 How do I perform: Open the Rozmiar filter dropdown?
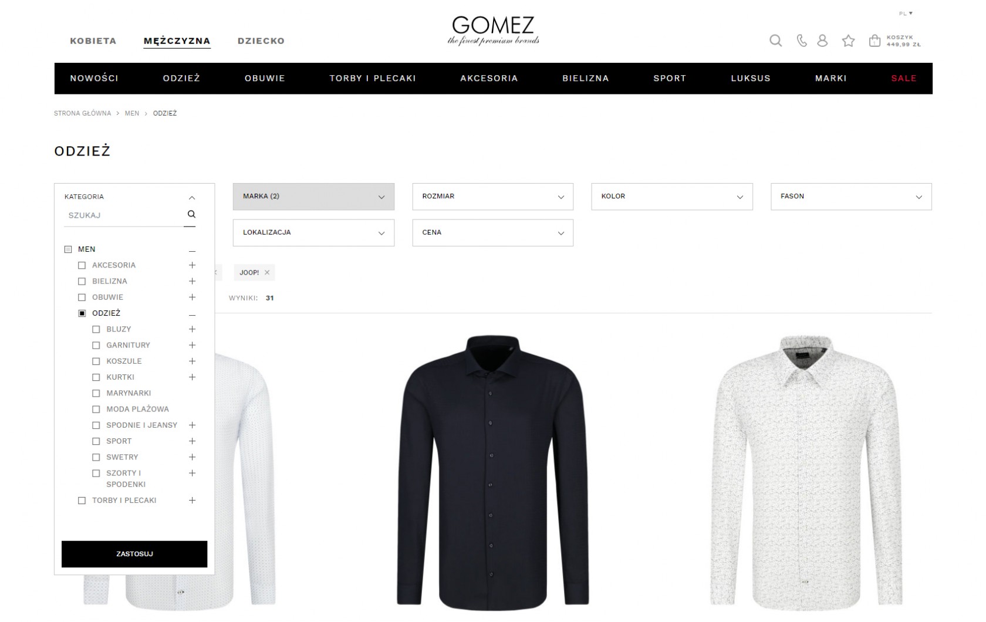click(x=493, y=197)
